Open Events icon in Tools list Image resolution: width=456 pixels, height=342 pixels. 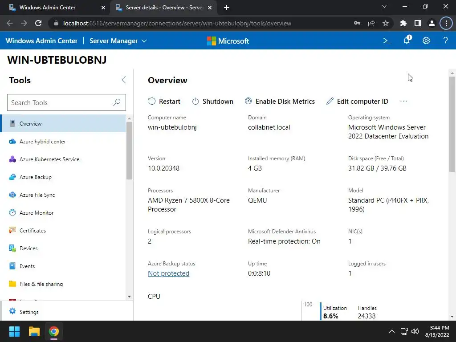point(12,266)
